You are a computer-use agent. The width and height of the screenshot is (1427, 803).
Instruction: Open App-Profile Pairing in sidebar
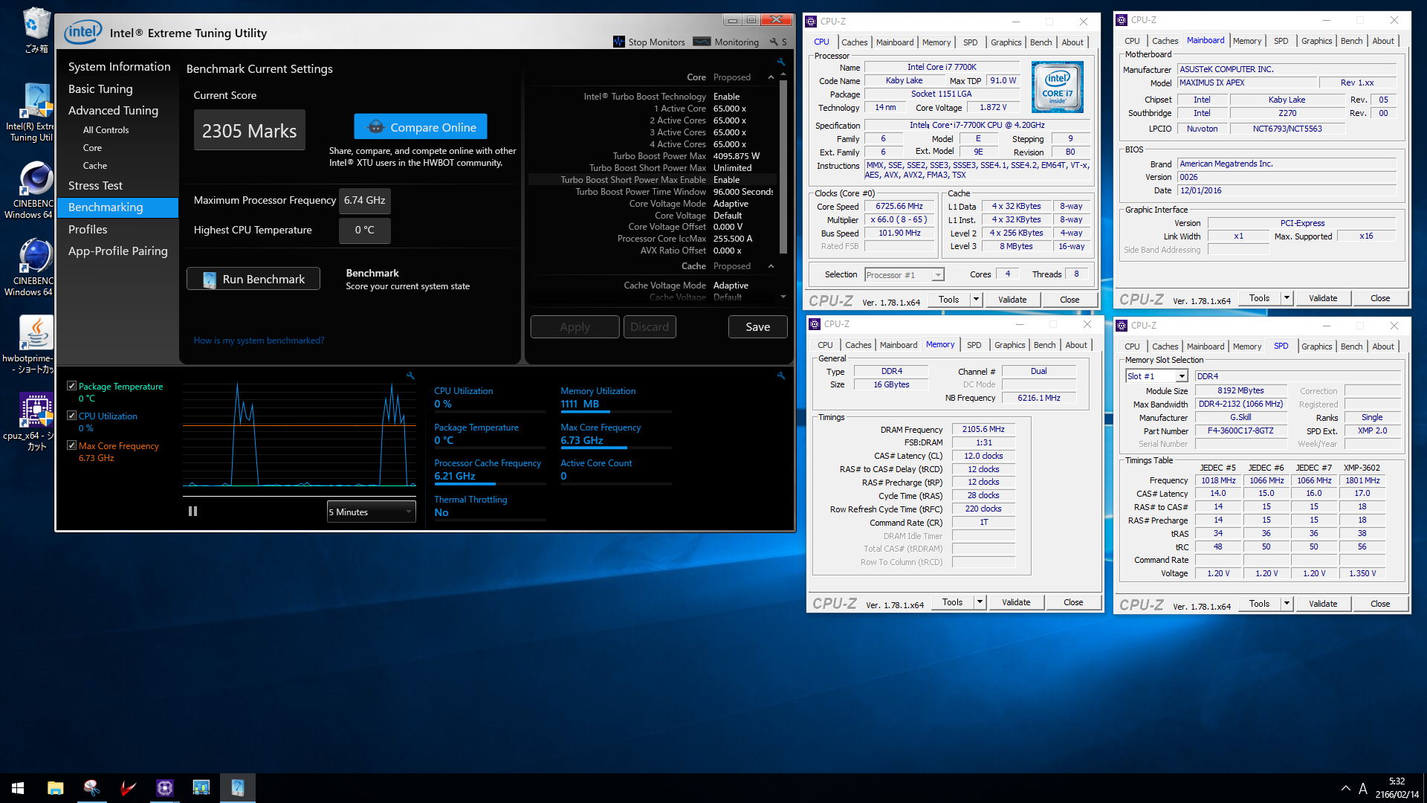click(x=117, y=251)
